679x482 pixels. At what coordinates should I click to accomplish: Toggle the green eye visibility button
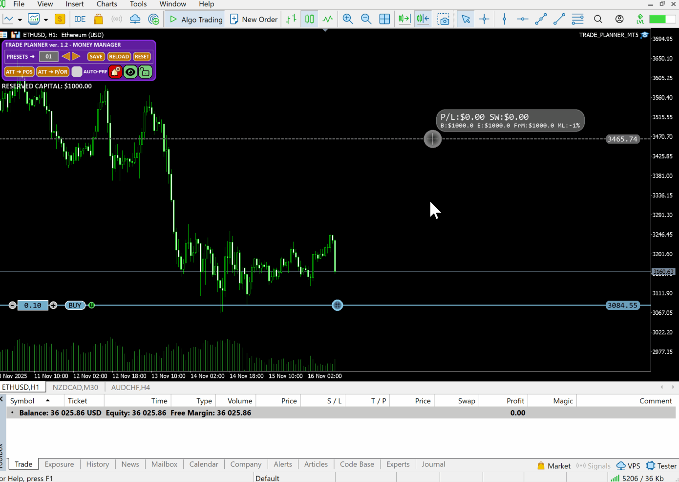click(130, 72)
